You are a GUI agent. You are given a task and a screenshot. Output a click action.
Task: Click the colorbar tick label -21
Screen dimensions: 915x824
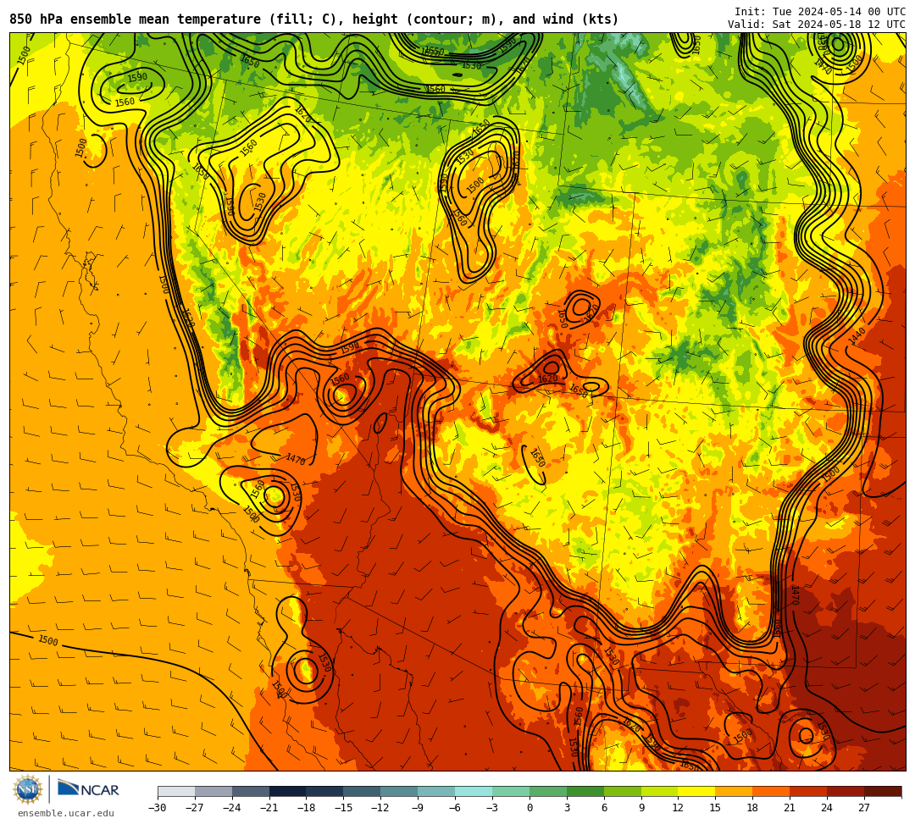click(269, 808)
